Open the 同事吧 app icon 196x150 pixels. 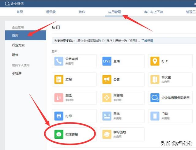point(107,98)
